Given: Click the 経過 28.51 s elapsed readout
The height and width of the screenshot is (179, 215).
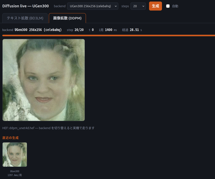Looking at the screenshot, I should [132, 30].
